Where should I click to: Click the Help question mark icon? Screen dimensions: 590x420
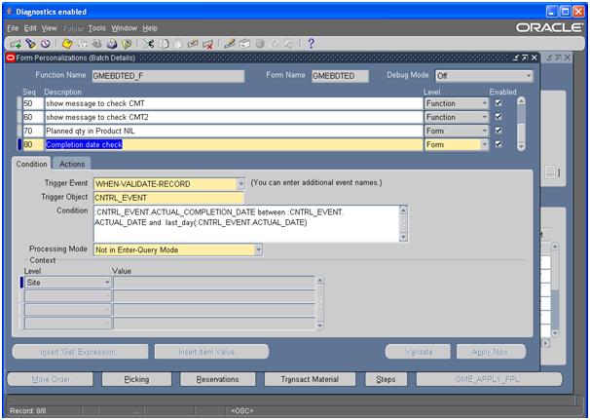pyautogui.click(x=311, y=44)
